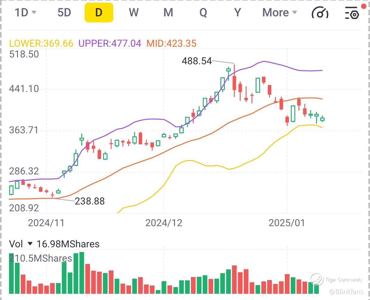Select the daily D timeframe tab

pyautogui.click(x=99, y=12)
